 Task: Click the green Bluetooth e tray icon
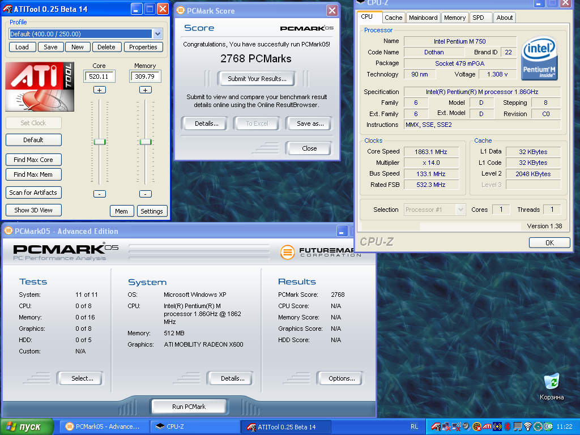548,427
